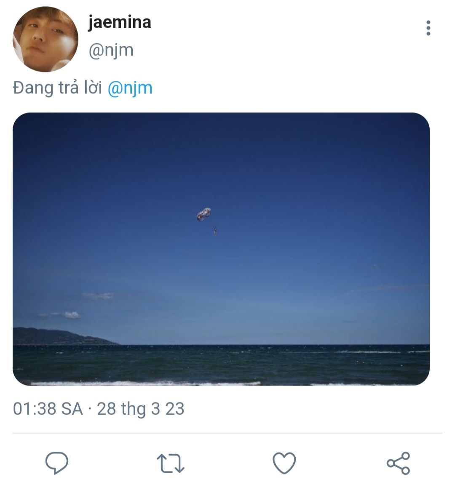Click the tweet timestamp 01:38 SA
The image size is (455, 490).
click(x=48, y=409)
